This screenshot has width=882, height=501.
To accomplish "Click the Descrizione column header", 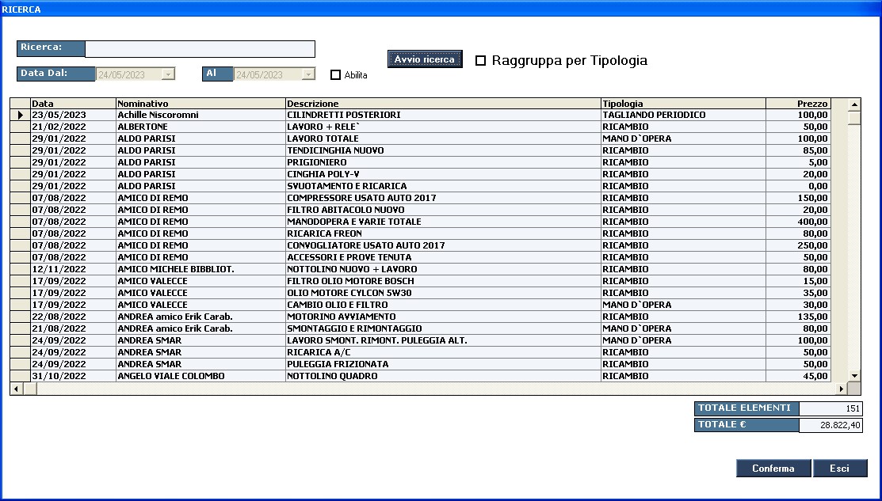I will (x=442, y=104).
